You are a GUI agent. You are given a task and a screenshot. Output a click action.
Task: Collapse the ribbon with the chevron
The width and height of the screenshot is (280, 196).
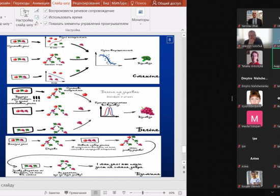coord(182,30)
